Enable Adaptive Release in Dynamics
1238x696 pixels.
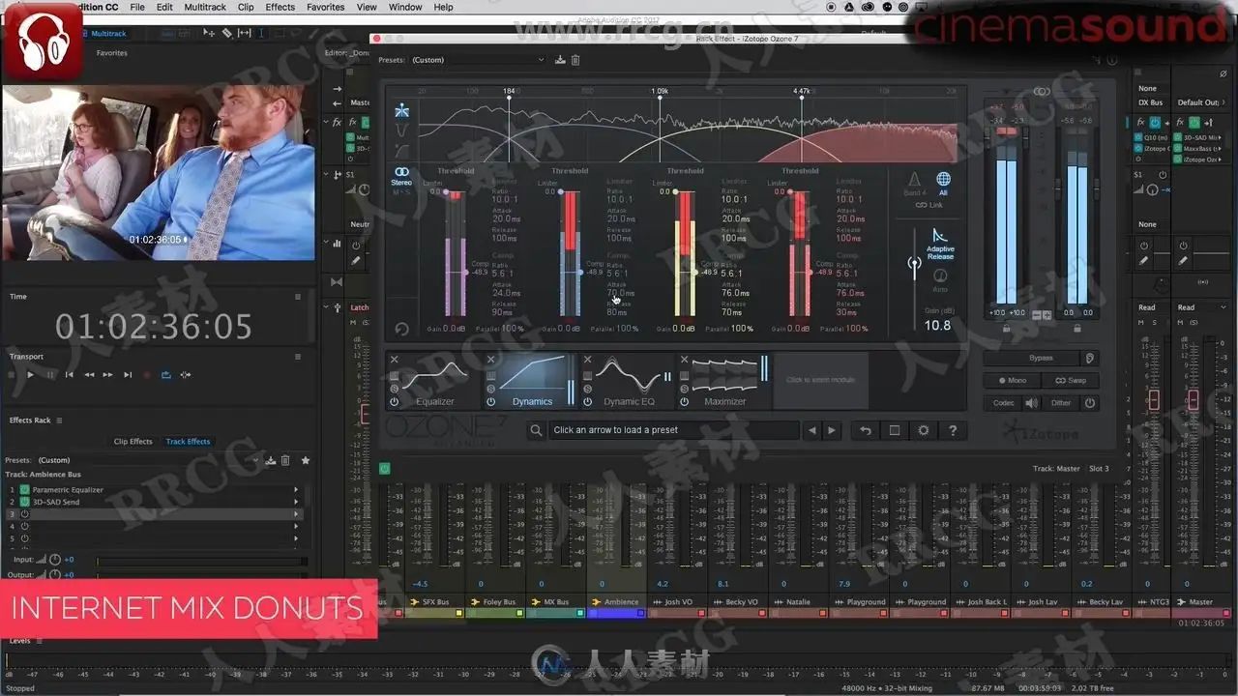click(x=939, y=243)
